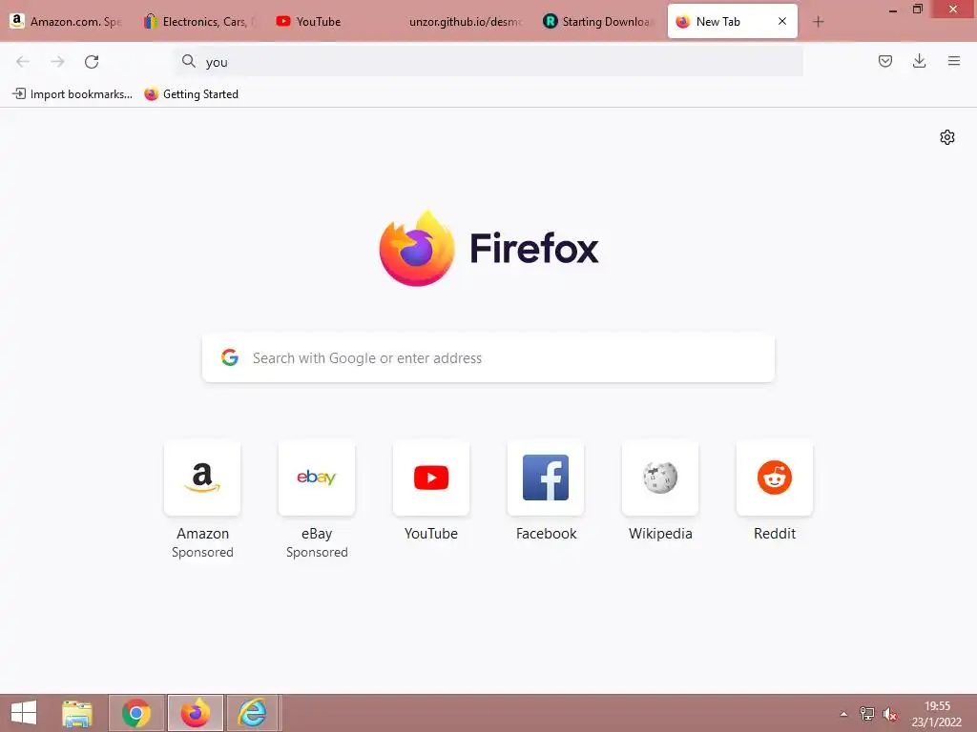Open the Downloads panel
Image resolution: width=977 pixels, height=732 pixels.
pos(919,60)
